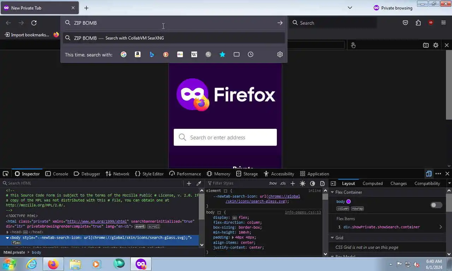Open search settings gear in urlbar
This screenshot has width=452, height=271.
pyautogui.click(x=280, y=54)
